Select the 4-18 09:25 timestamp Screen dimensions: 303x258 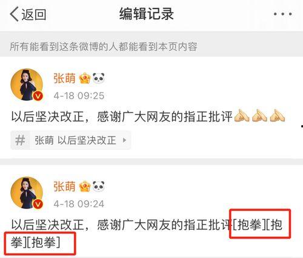(x=79, y=95)
